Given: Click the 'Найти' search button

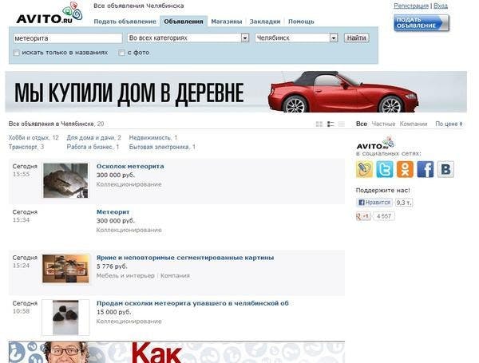Looking at the screenshot, I should point(356,37).
